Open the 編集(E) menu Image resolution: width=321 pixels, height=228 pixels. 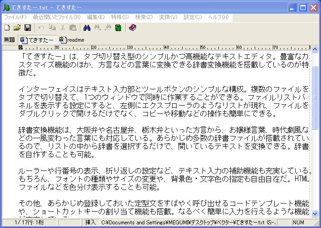tap(96, 17)
